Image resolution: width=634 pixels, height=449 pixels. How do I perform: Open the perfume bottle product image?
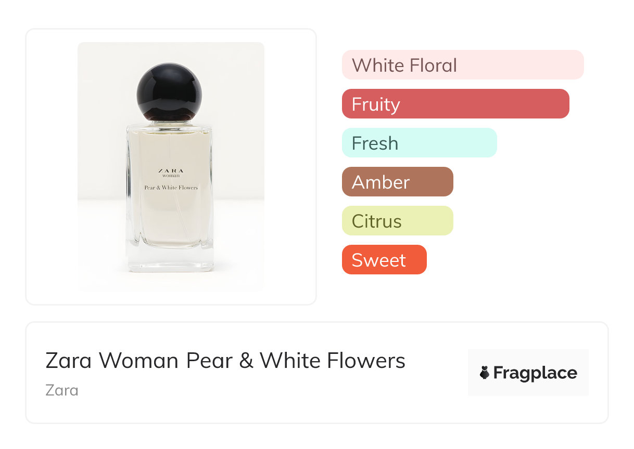(171, 166)
